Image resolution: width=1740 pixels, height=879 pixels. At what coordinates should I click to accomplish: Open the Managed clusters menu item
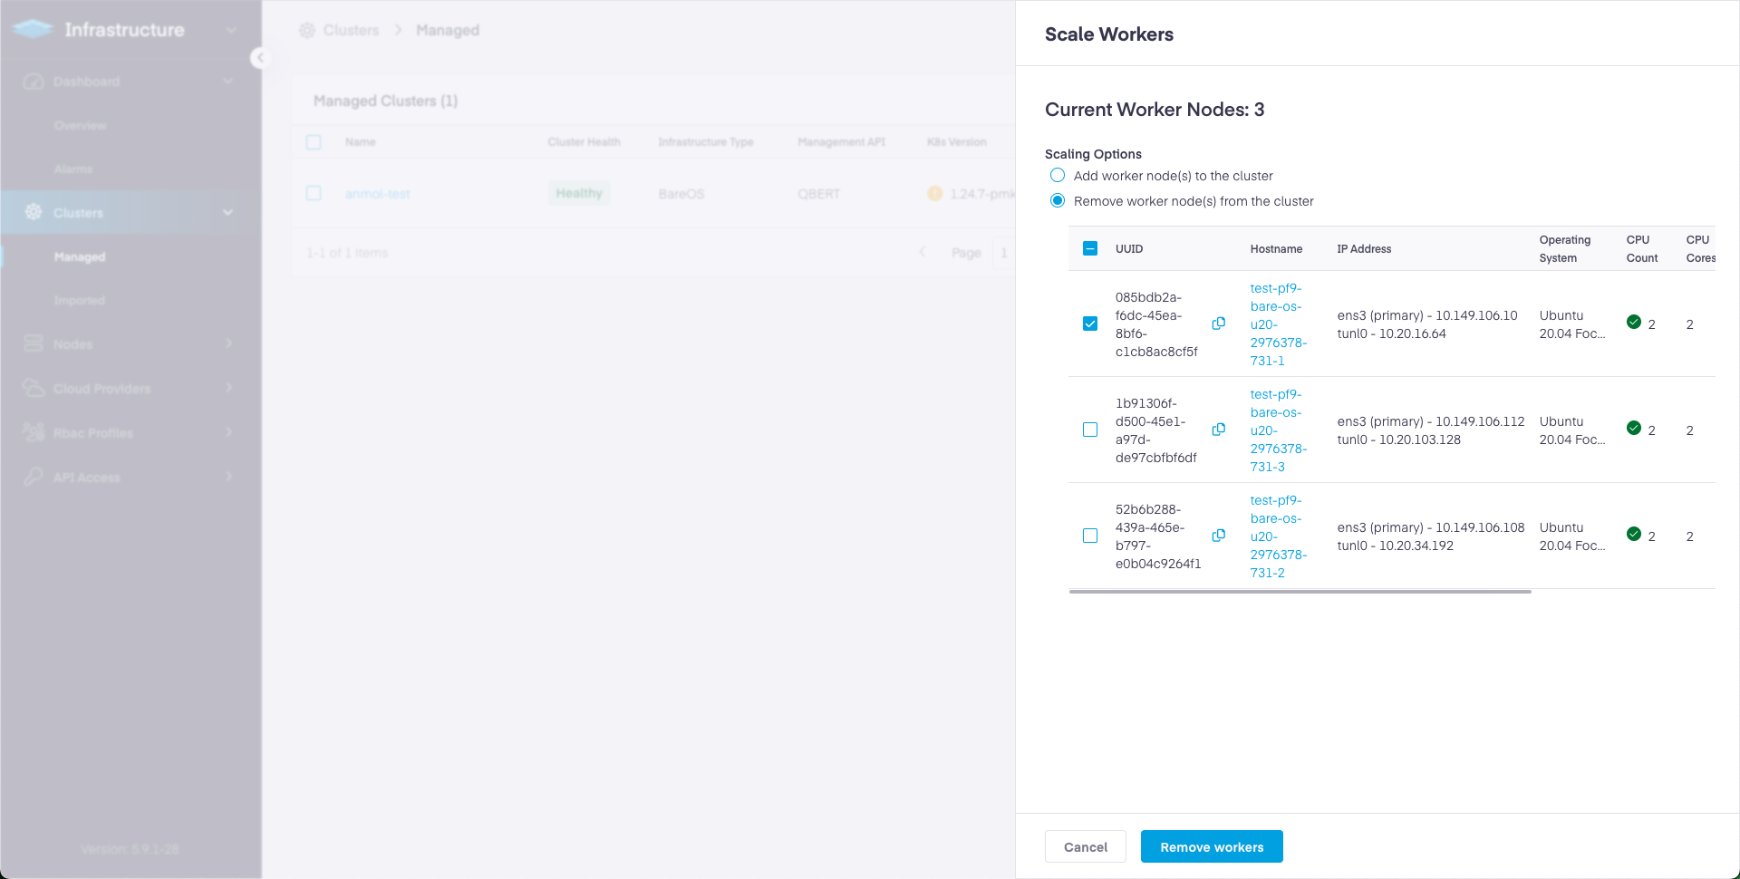[x=80, y=257]
